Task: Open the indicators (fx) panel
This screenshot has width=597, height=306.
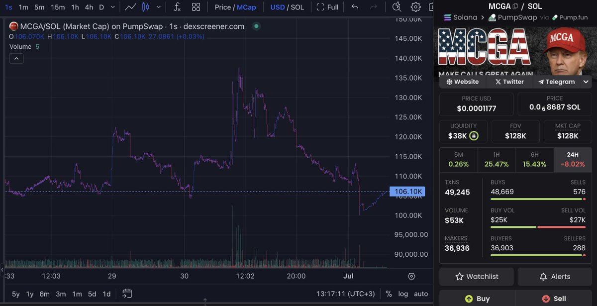Action: (177, 7)
